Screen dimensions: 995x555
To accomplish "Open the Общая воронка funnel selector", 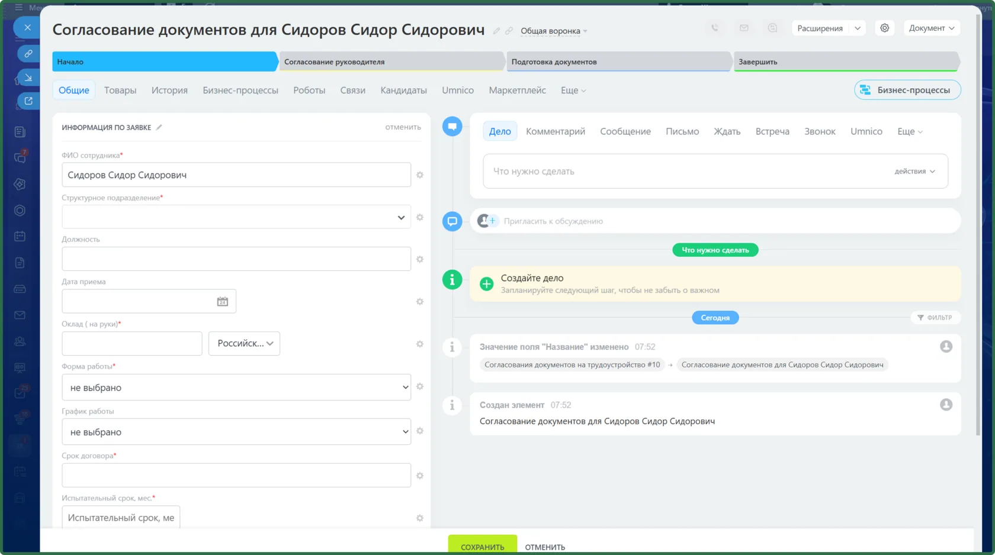I will (554, 31).
